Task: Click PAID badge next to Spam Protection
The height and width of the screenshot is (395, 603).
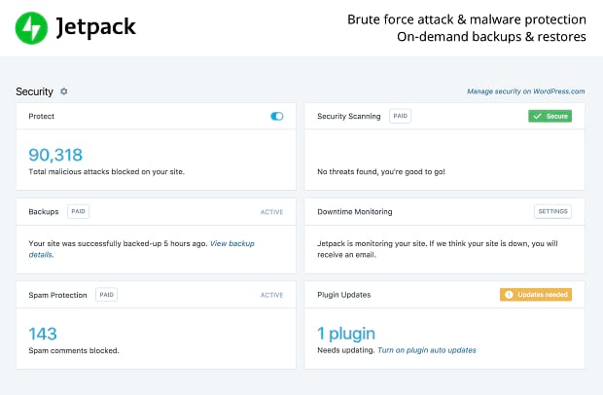Action: click(107, 295)
